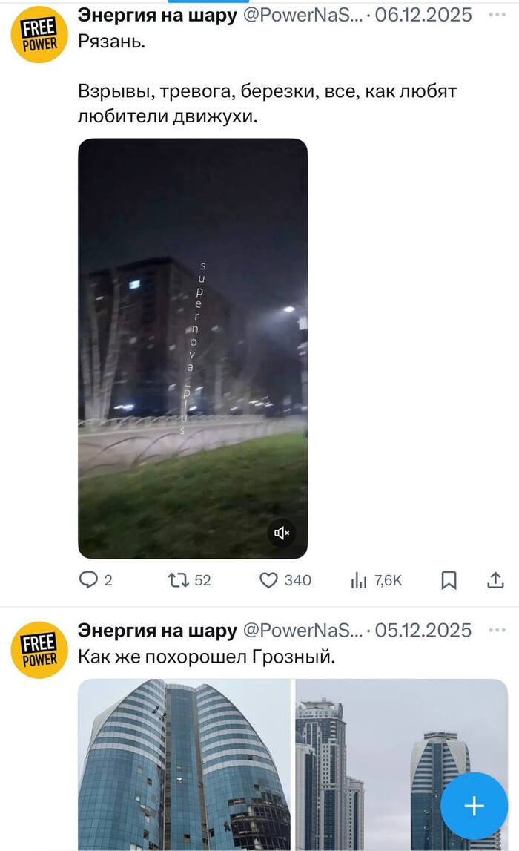Share the Рязань post via upload icon
Image resolution: width=519 pixels, height=851 pixels.
(x=495, y=580)
